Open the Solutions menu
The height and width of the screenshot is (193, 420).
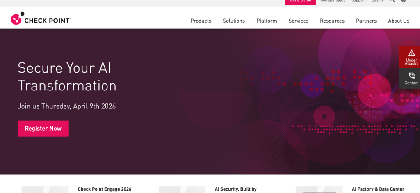[x=234, y=21]
